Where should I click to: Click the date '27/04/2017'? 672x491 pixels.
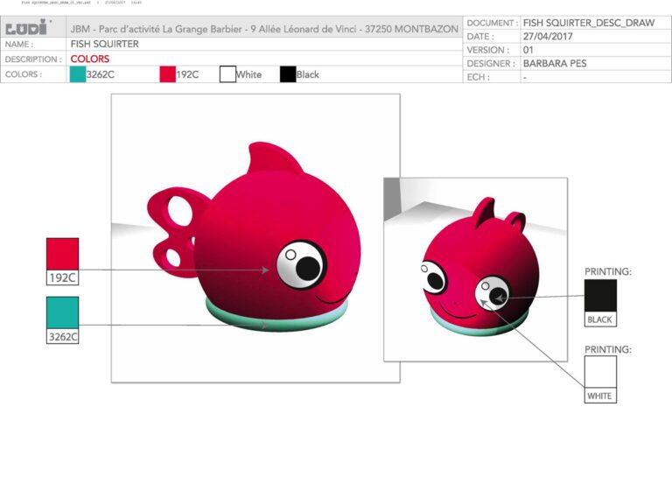pyautogui.click(x=548, y=37)
